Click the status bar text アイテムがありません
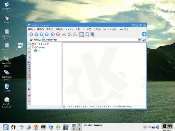 [x=77, y=106]
